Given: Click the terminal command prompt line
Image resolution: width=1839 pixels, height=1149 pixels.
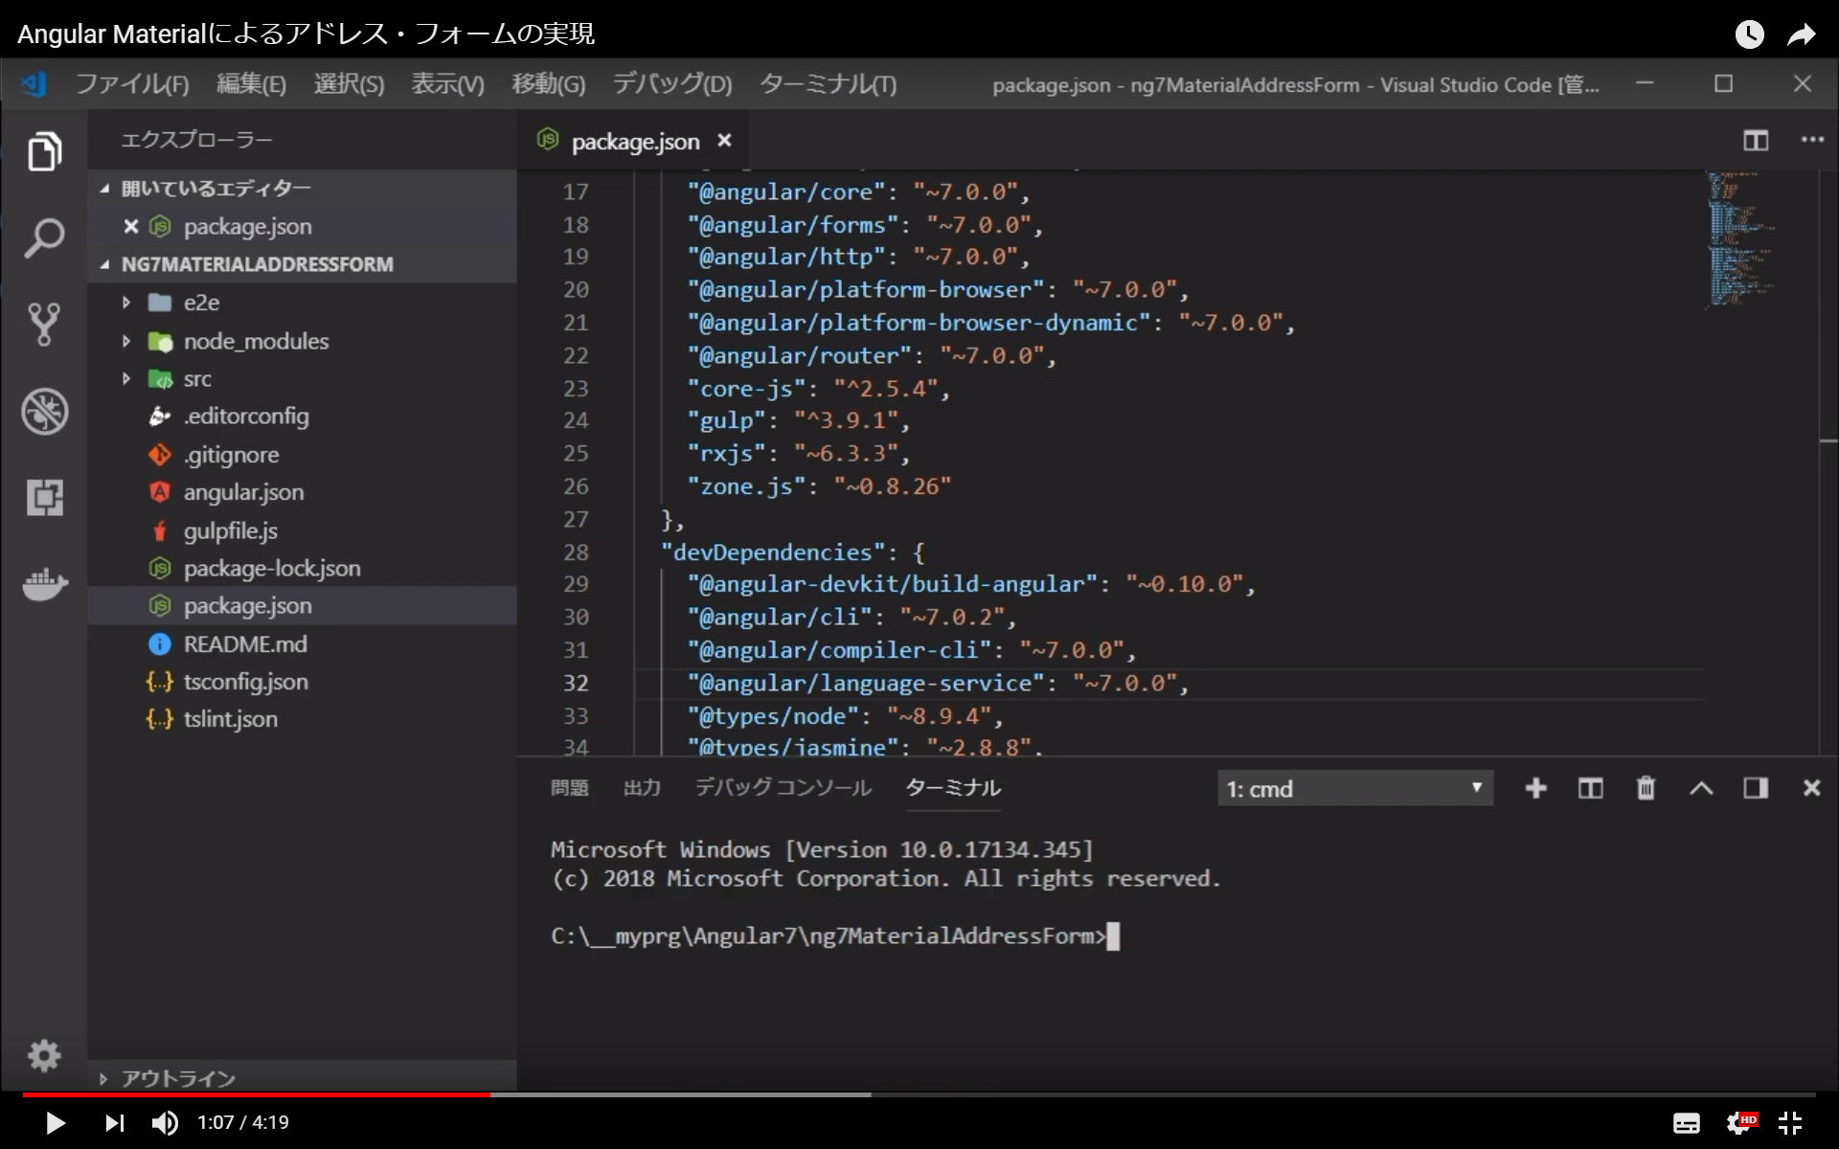Looking at the screenshot, I should click(835, 935).
